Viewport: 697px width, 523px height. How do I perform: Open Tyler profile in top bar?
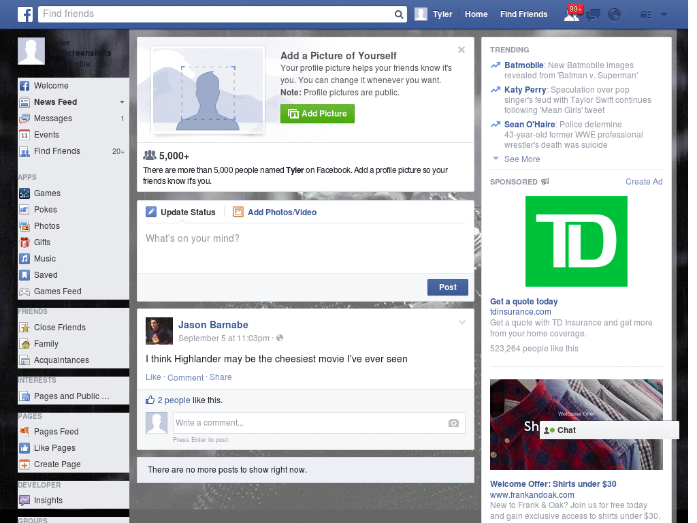pos(434,14)
